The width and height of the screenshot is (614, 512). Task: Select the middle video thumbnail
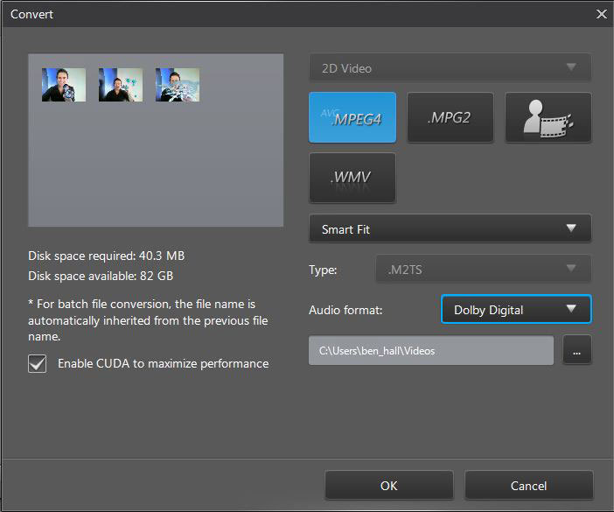tap(121, 85)
